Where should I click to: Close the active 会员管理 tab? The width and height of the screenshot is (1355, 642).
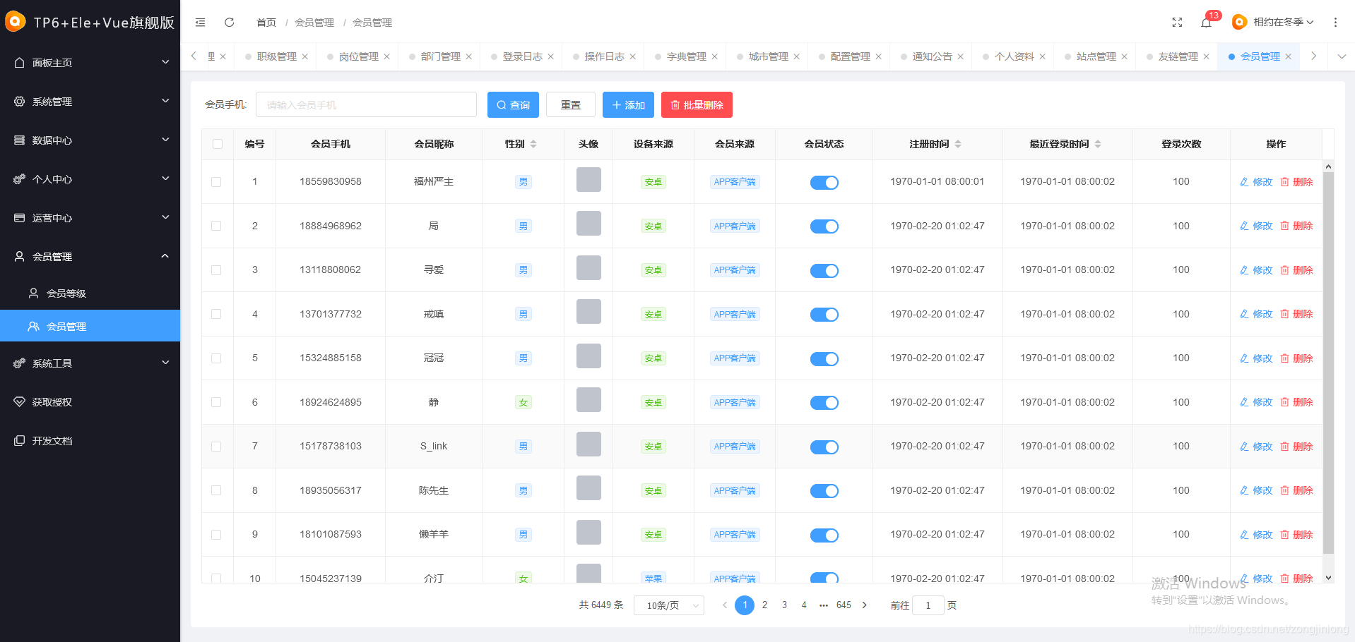tap(1289, 56)
